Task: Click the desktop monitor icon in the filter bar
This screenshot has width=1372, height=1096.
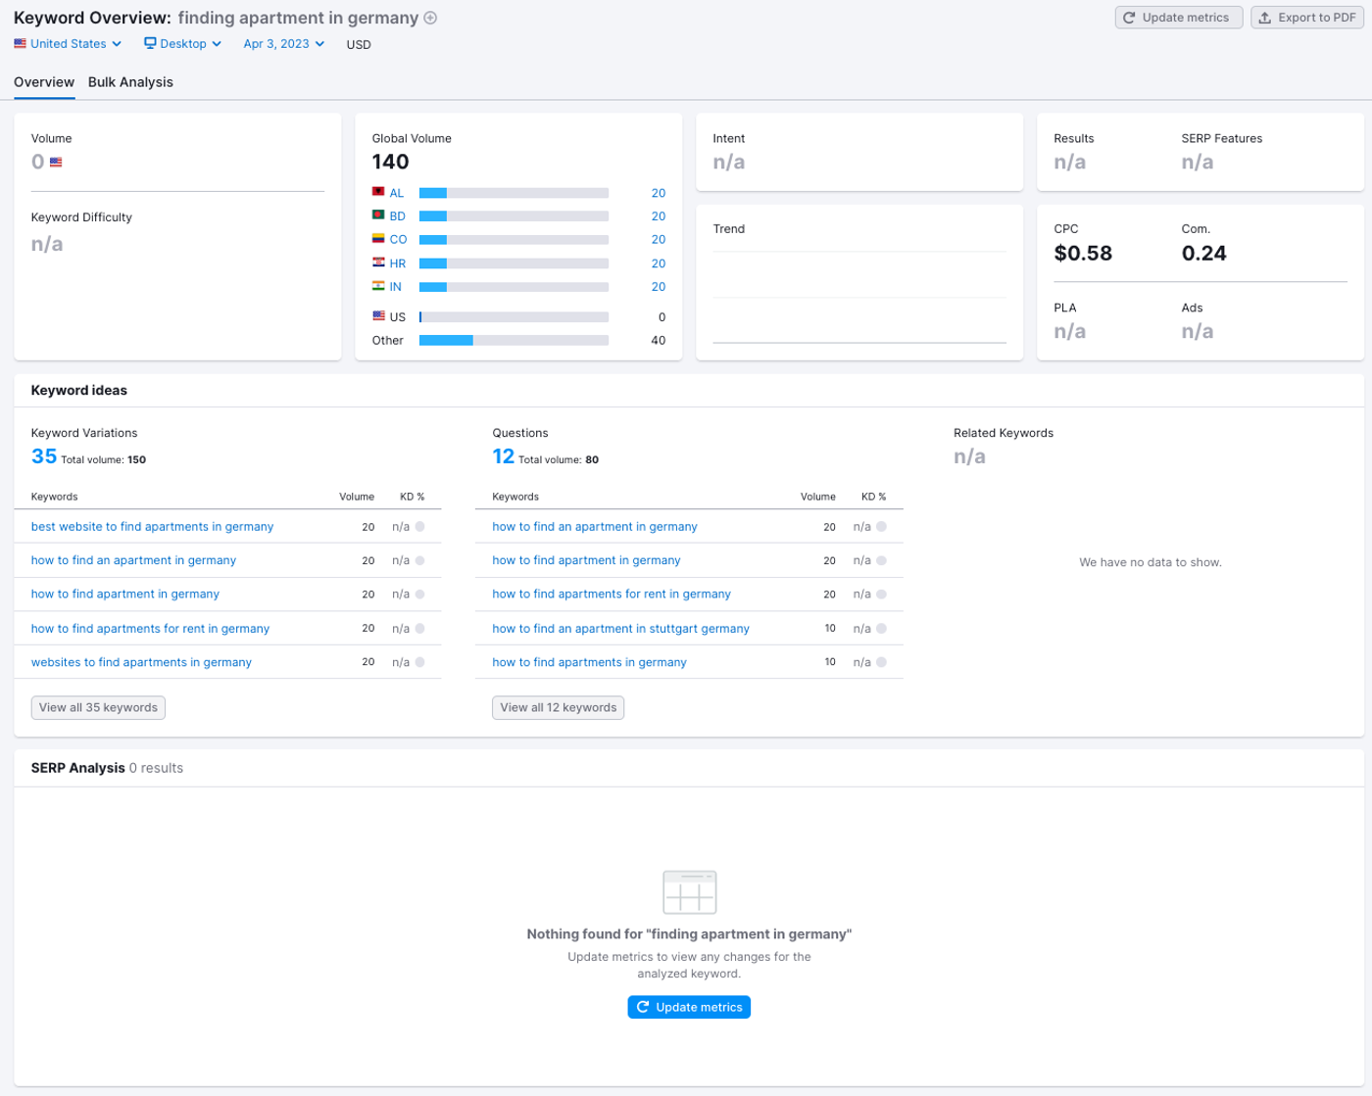Action: coord(150,43)
